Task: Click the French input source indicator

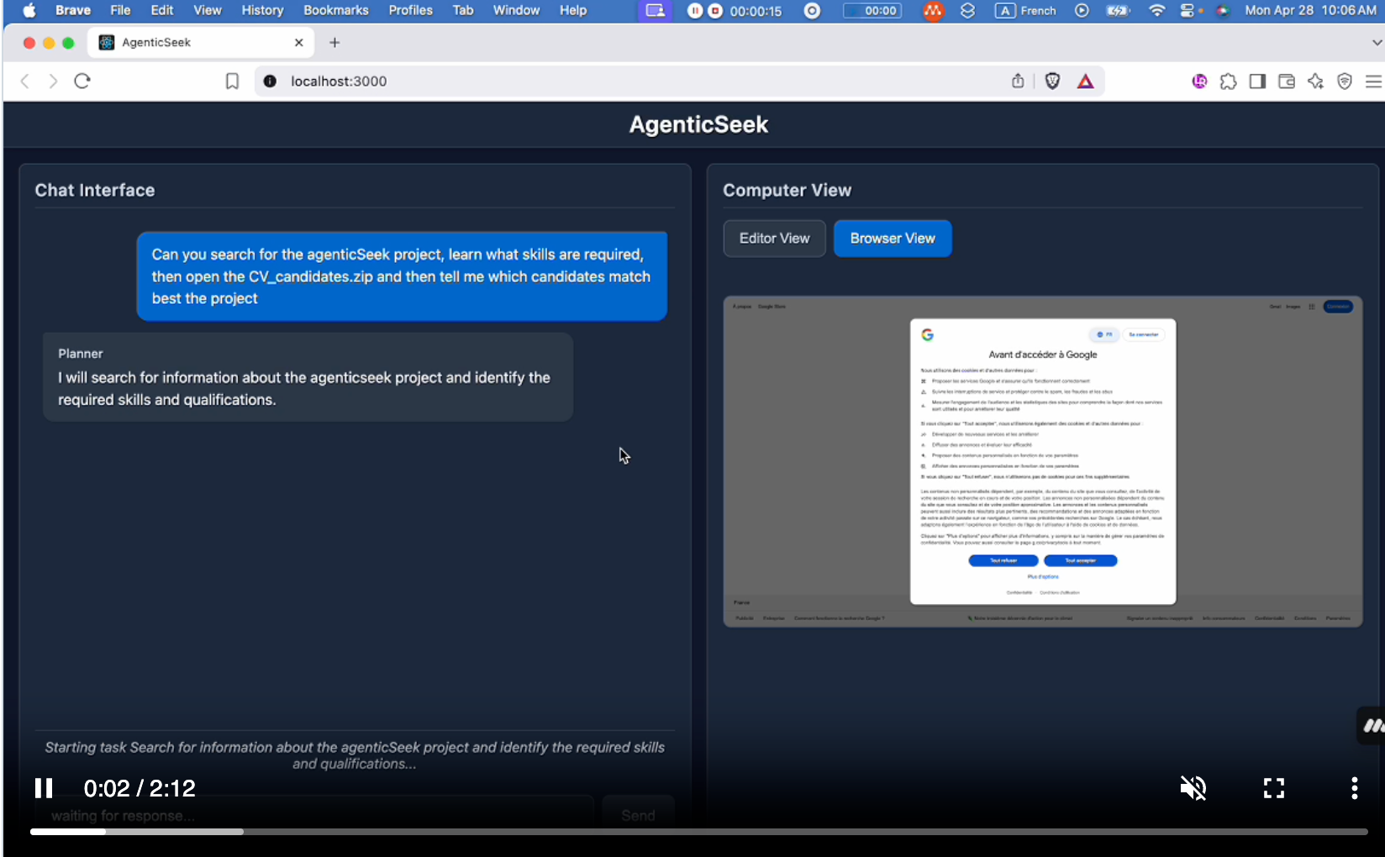Action: click(1026, 11)
